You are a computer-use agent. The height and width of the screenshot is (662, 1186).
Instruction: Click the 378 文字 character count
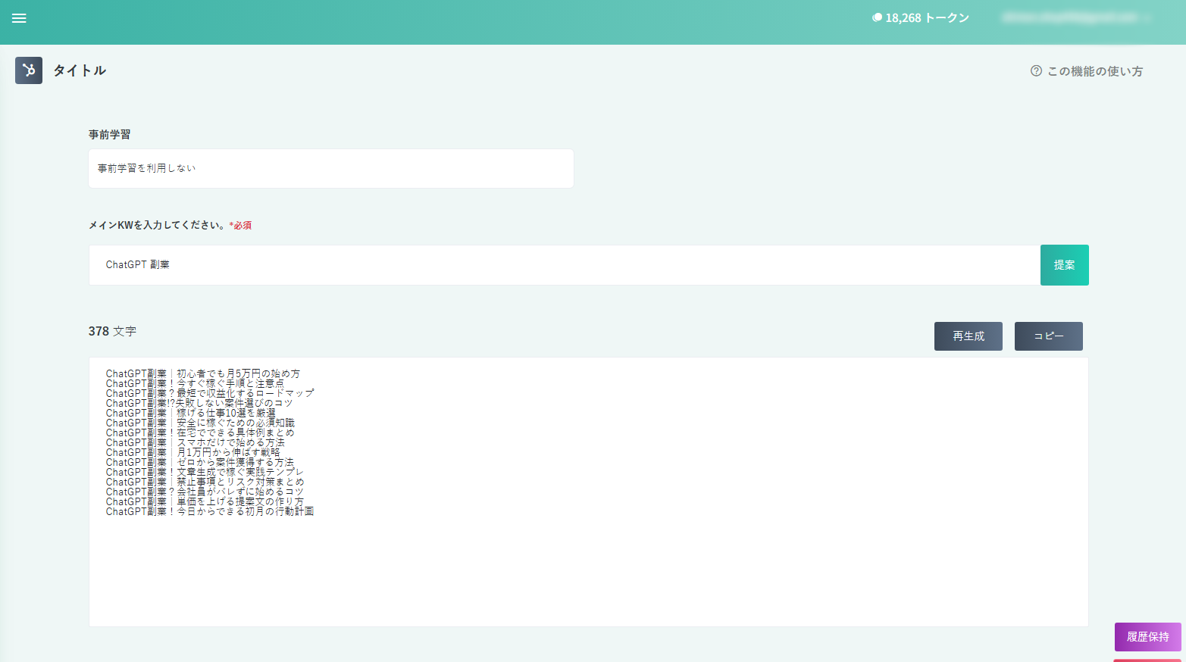[x=112, y=332]
